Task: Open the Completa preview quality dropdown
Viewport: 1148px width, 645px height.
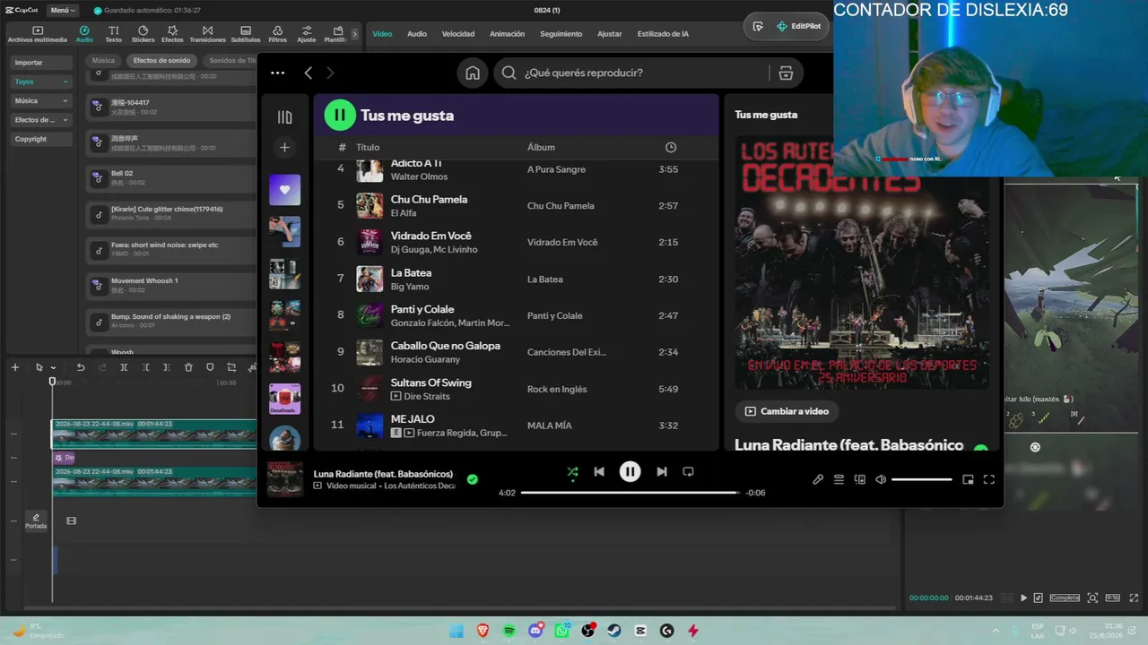Action: tap(1065, 598)
